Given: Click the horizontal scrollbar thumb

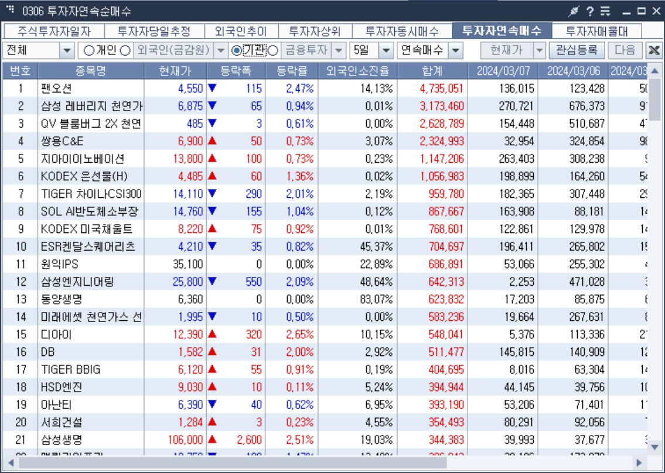Looking at the screenshot, I should pos(232,462).
